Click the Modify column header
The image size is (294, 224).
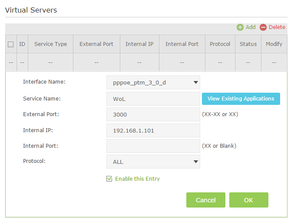(274, 44)
